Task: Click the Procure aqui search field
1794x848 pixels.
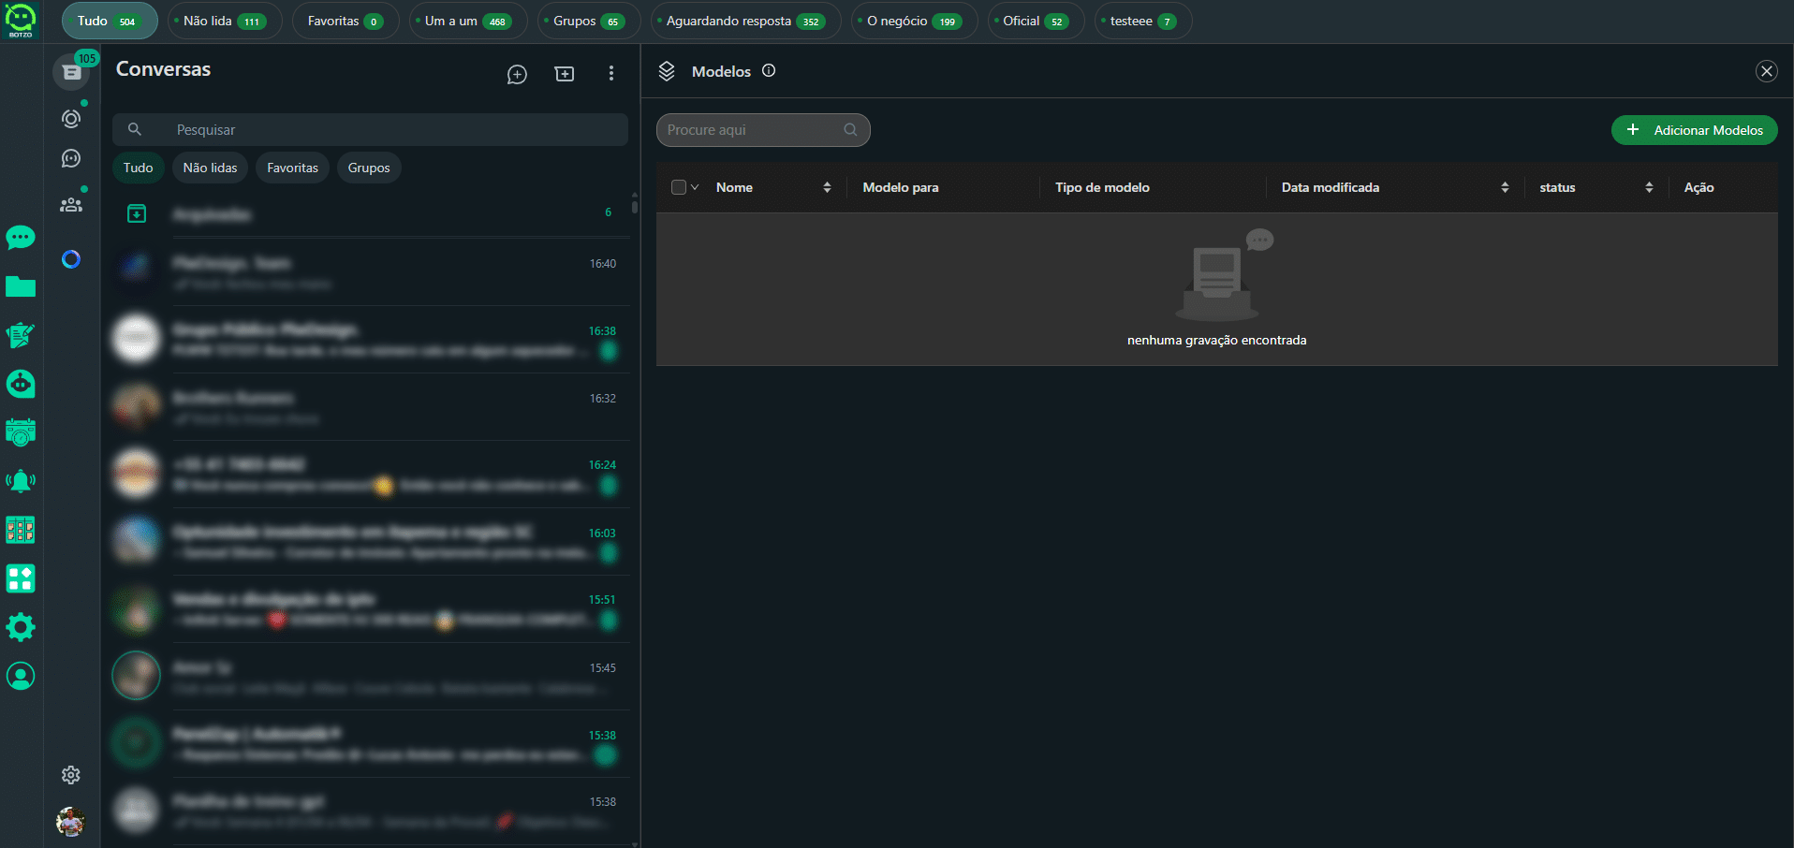Action: tap(752, 130)
